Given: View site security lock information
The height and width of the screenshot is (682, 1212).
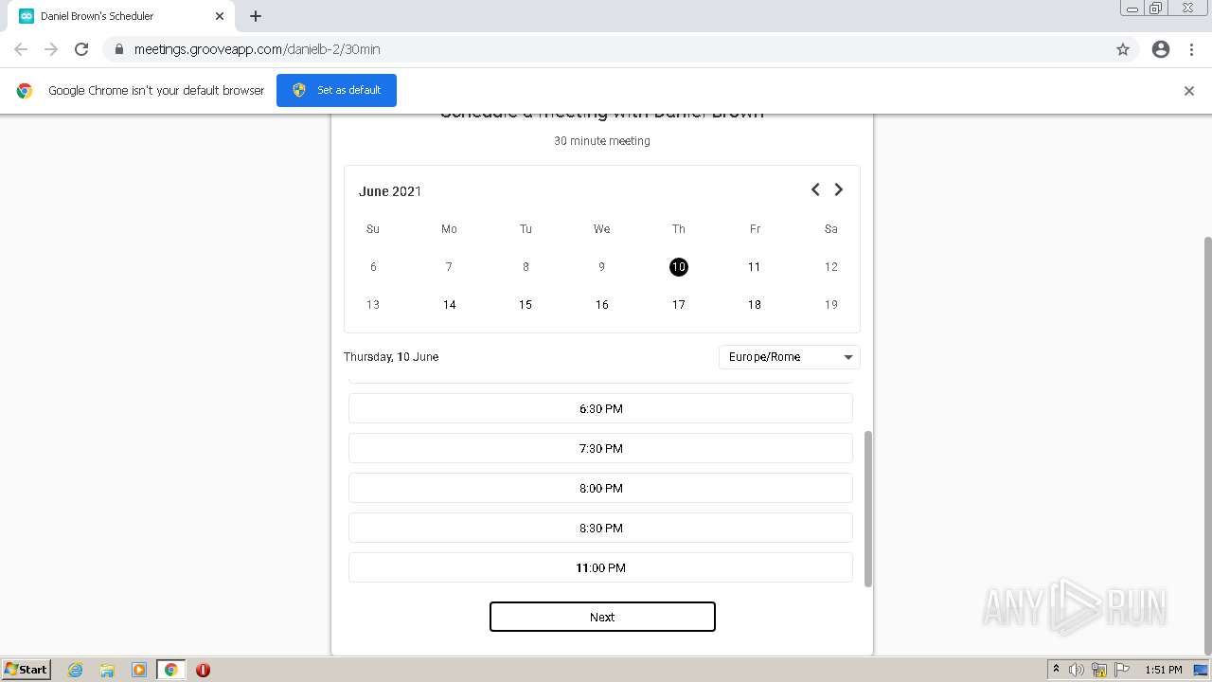Looking at the screenshot, I should 118,49.
